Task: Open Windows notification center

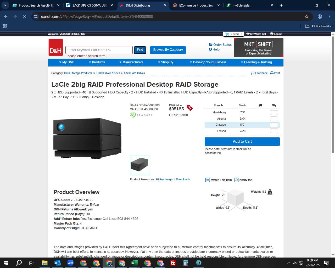Action: tap(326, 263)
